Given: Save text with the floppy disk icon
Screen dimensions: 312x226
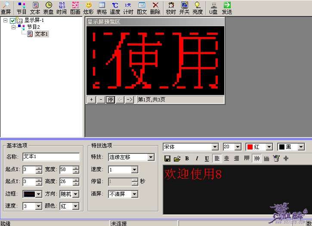Looking at the screenshot, I should pos(167,159).
